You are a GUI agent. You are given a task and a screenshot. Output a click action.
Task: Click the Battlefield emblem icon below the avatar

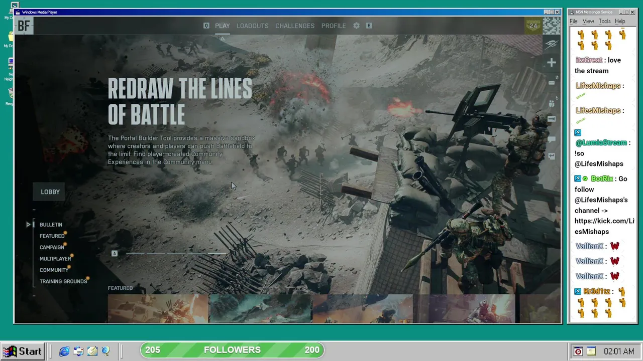tap(551, 44)
